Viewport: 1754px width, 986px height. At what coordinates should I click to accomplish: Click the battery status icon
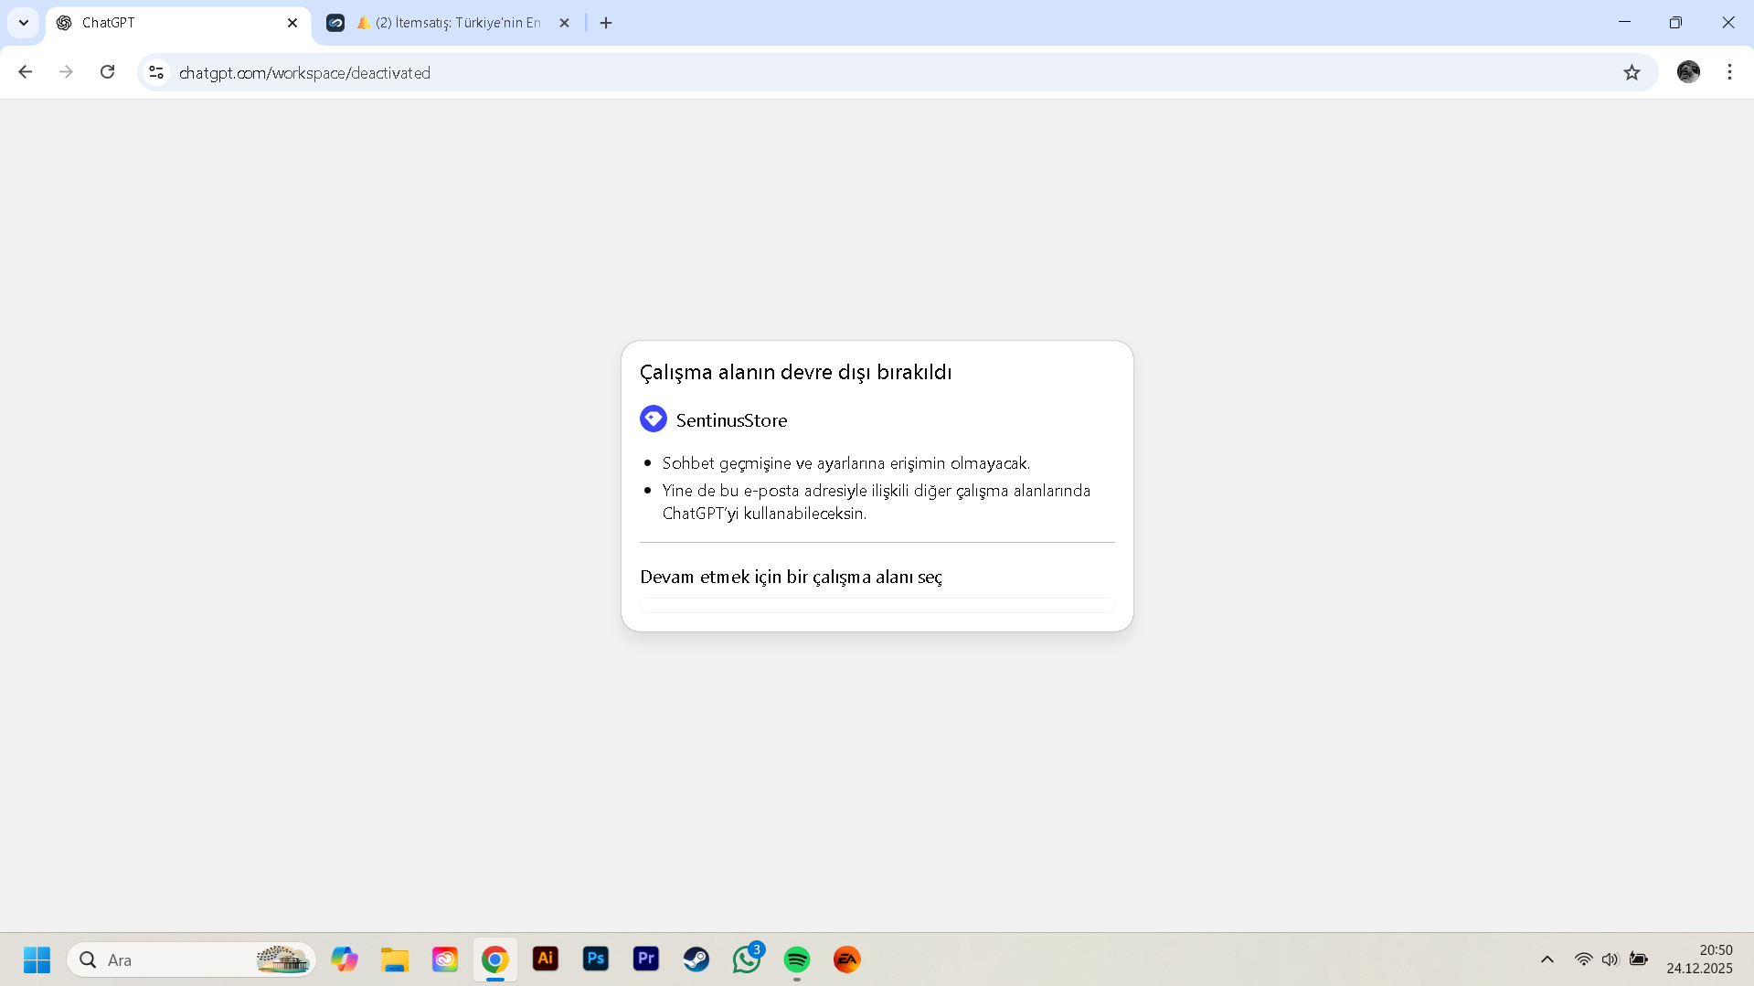[x=1639, y=959]
